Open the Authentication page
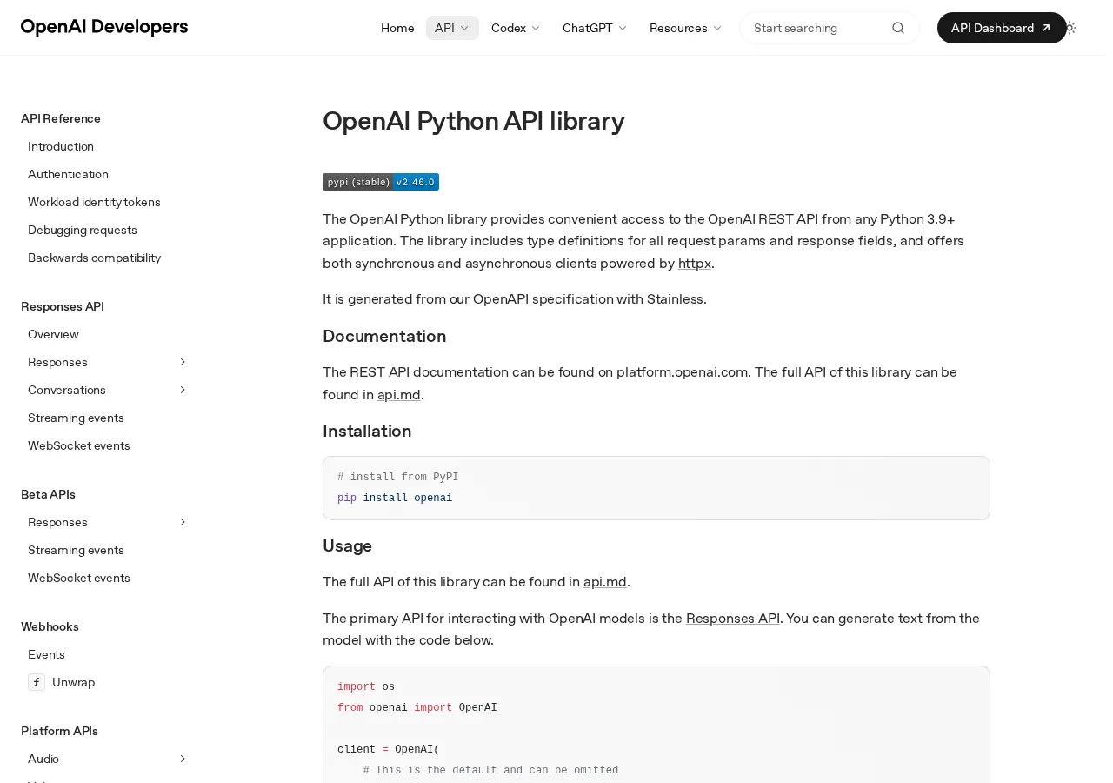This screenshot has height=783, width=1113. [68, 174]
